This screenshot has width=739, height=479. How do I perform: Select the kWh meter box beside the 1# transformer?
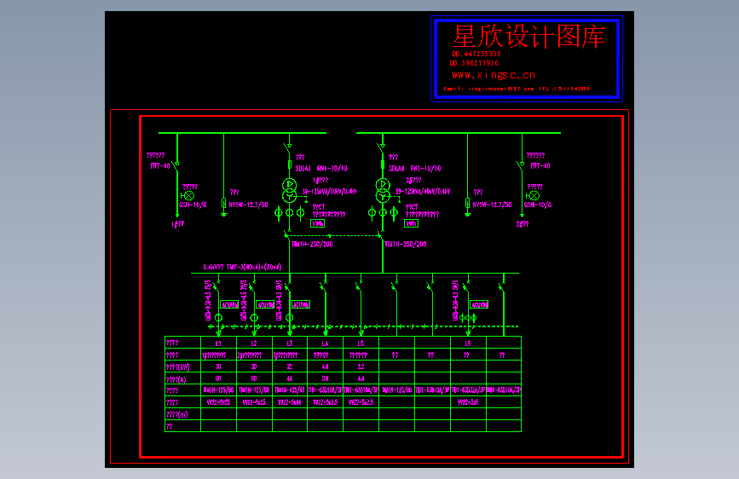coord(318,223)
